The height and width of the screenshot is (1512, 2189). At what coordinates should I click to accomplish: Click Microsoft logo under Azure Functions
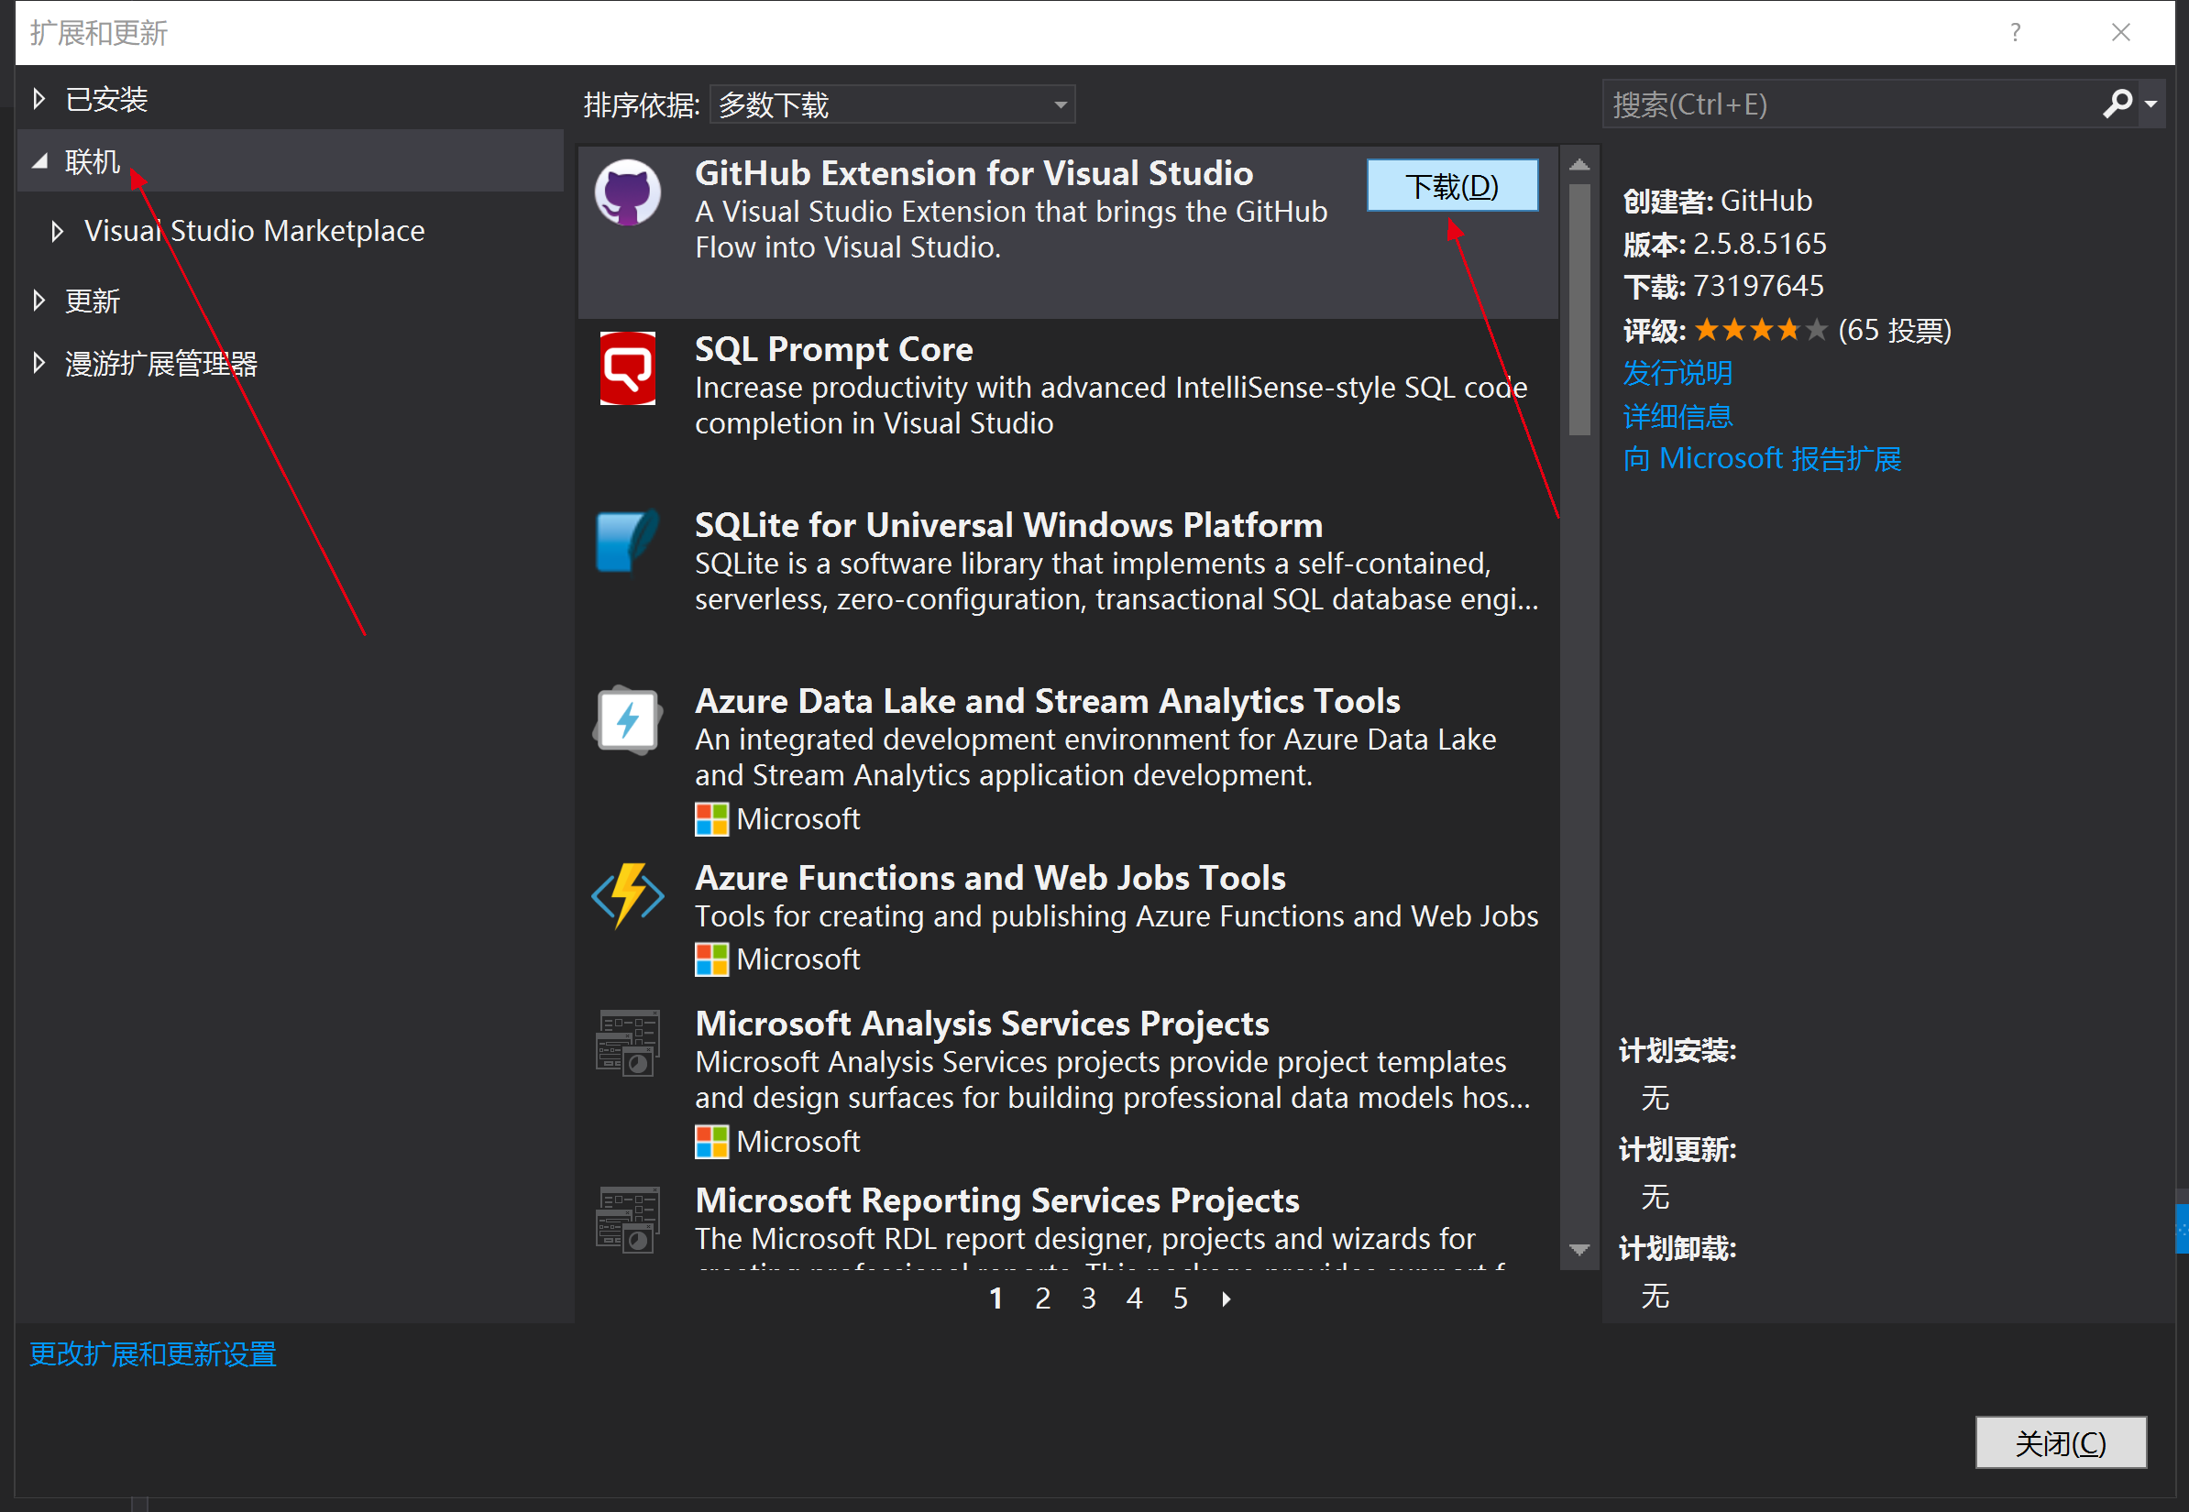click(711, 959)
